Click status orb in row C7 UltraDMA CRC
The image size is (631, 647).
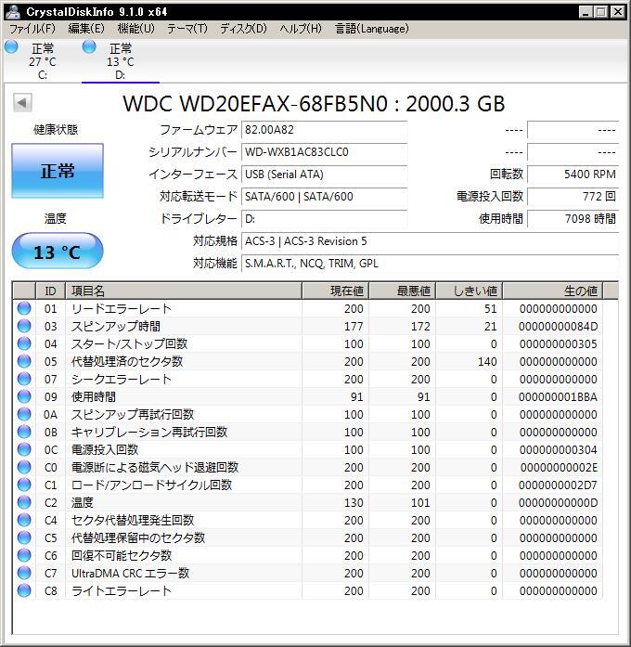point(24,573)
